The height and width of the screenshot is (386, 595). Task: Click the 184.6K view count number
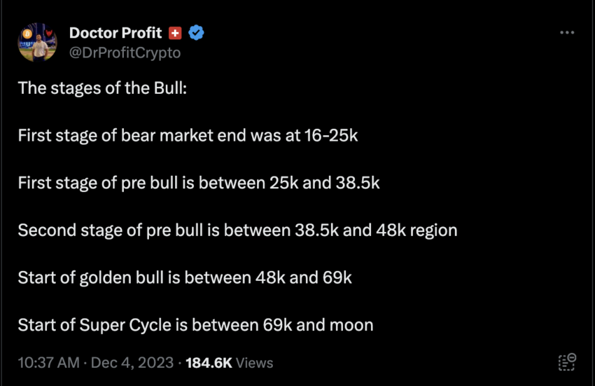209,362
